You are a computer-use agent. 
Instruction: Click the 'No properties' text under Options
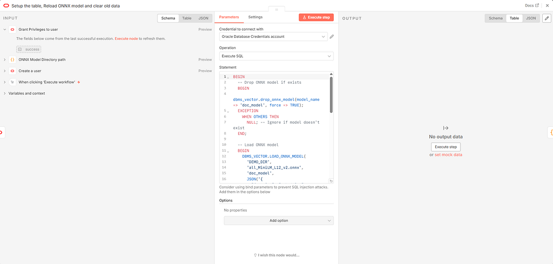tap(235, 211)
